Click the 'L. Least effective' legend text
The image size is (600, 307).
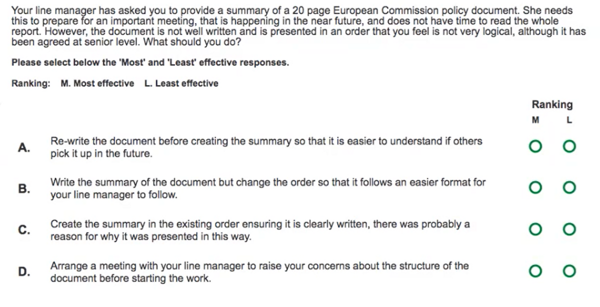(x=181, y=83)
